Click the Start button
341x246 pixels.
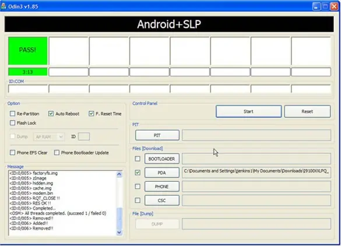248,111
